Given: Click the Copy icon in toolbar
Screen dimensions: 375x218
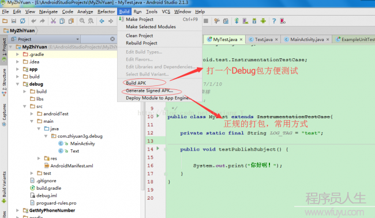Looking at the screenshot, I should 62,21.
